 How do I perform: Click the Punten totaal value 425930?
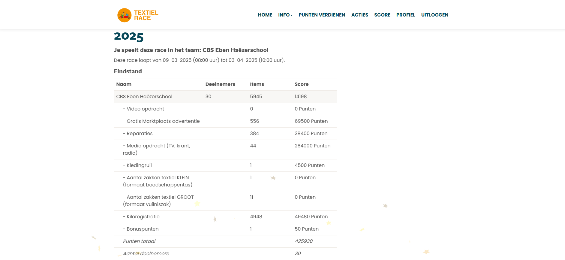[x=304, y=241]
